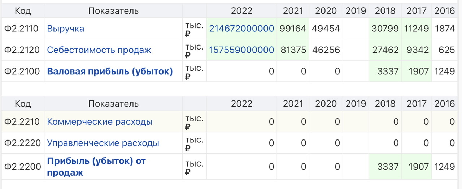The width and height of the screenshot is (462, 189).
Task: Click the 2022 column header in first table
Action: tap(241, 11)
